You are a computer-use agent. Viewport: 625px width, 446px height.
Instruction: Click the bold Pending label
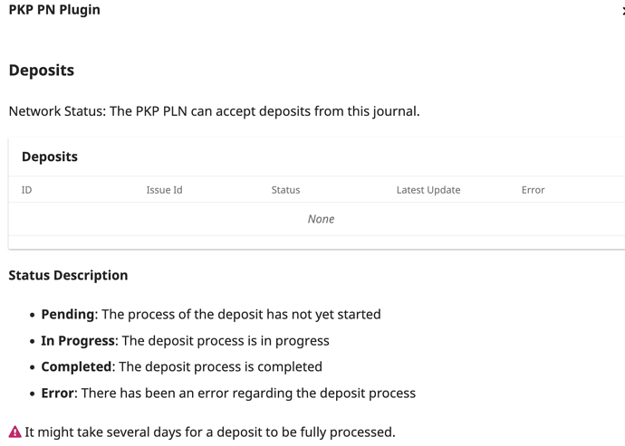[68, 314]
